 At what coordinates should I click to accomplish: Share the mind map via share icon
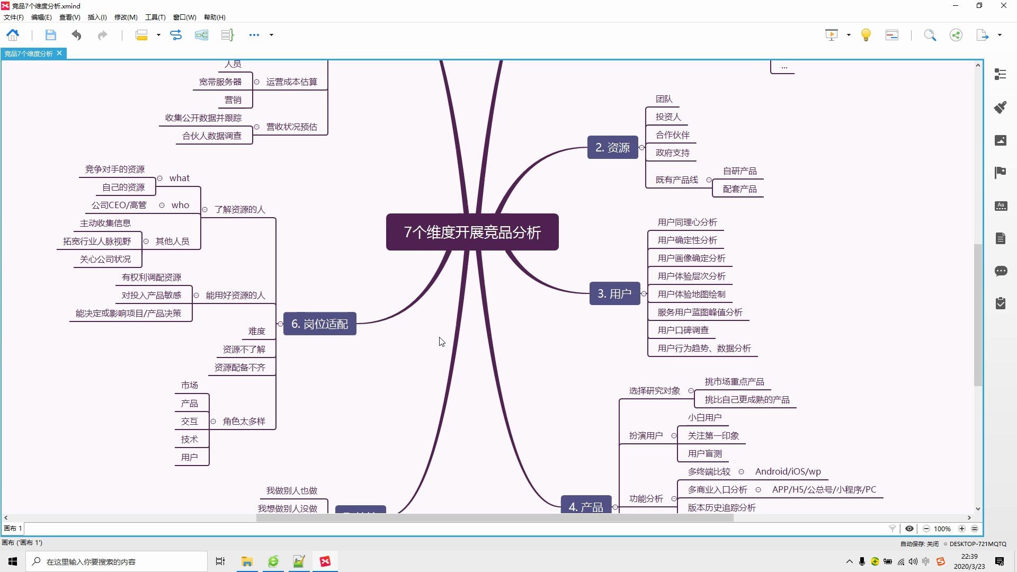pyautogui.click(x=956, y=35)
